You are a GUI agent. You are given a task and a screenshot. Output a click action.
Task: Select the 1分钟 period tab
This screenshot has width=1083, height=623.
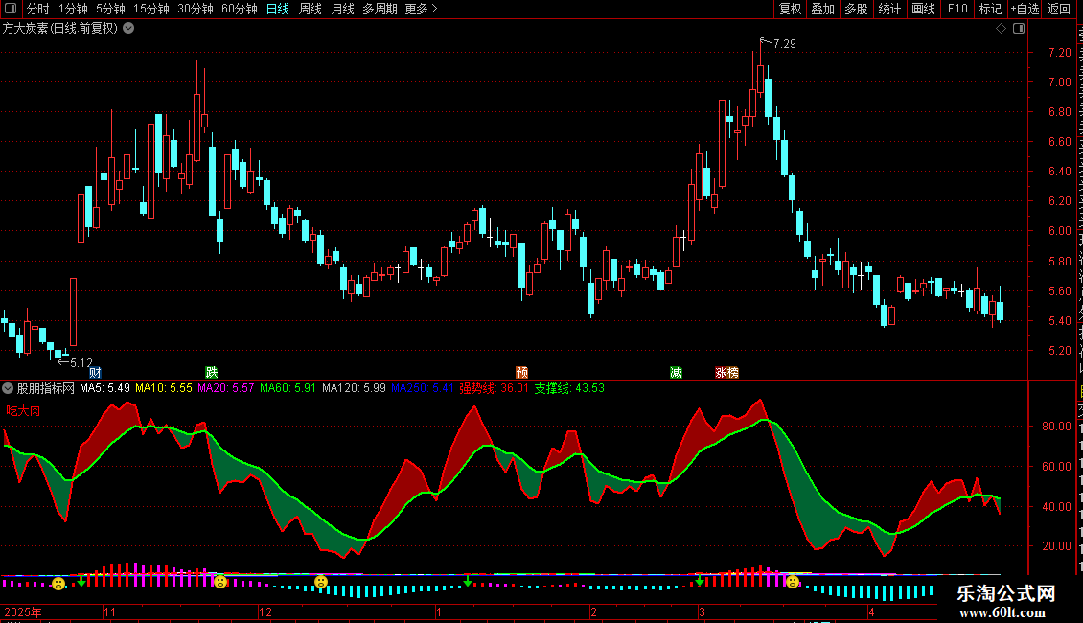[73, 9]
